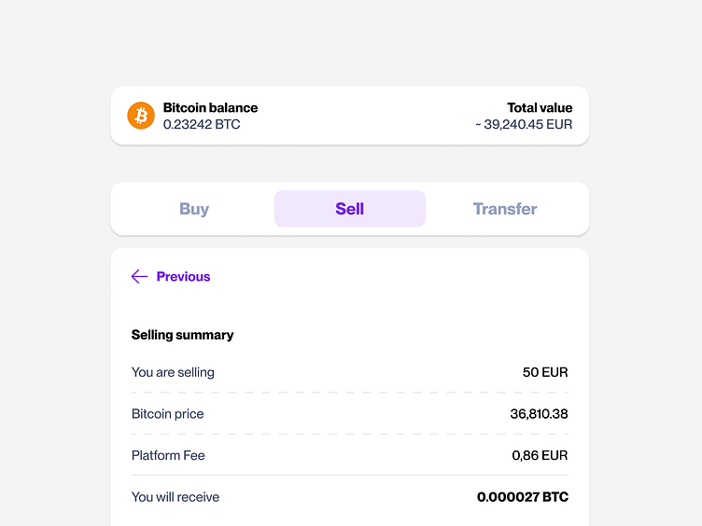Screen dimensions: 702x526
Task: Click the ~39,240.45 EUR total value
Action: point(524,124)
